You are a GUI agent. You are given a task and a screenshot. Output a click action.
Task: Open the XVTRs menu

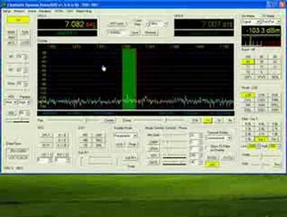click(59, 11)
